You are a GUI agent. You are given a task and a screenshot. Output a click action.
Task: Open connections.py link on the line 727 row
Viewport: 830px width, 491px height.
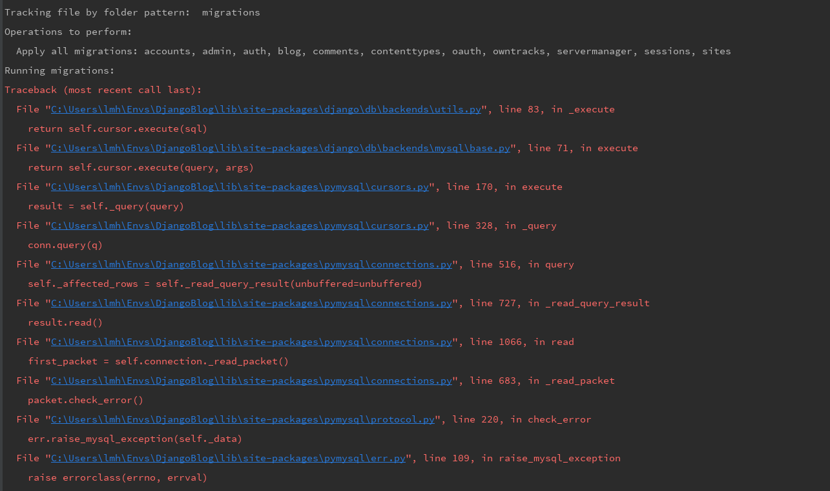point(252,303)
